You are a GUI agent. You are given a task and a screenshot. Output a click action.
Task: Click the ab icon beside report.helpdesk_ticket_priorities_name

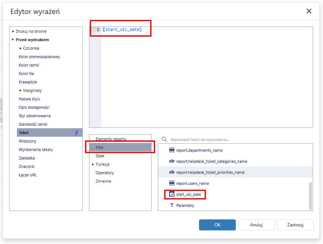(x=171, y=172)
